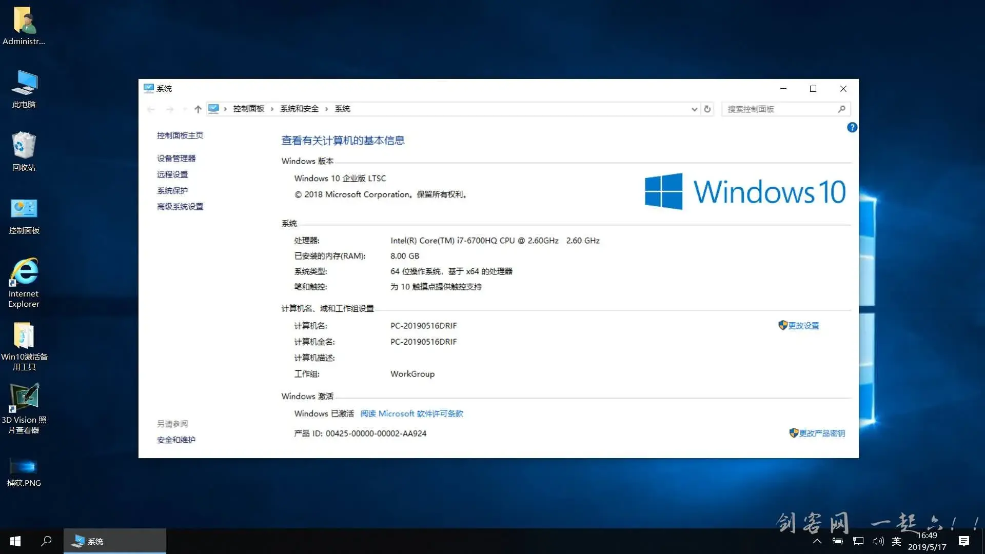Click processor text Intel(R) Core(TM) i7-6700HQ
The width and height of the screenshot is (985, 554).
pos(495,240)
